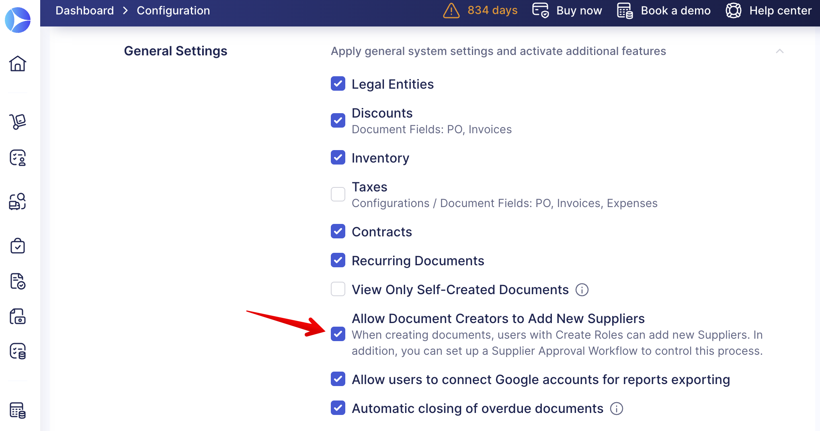Click the Inventory label
Viewport: 820px width, 431px height.
click(x=381, y=158)
